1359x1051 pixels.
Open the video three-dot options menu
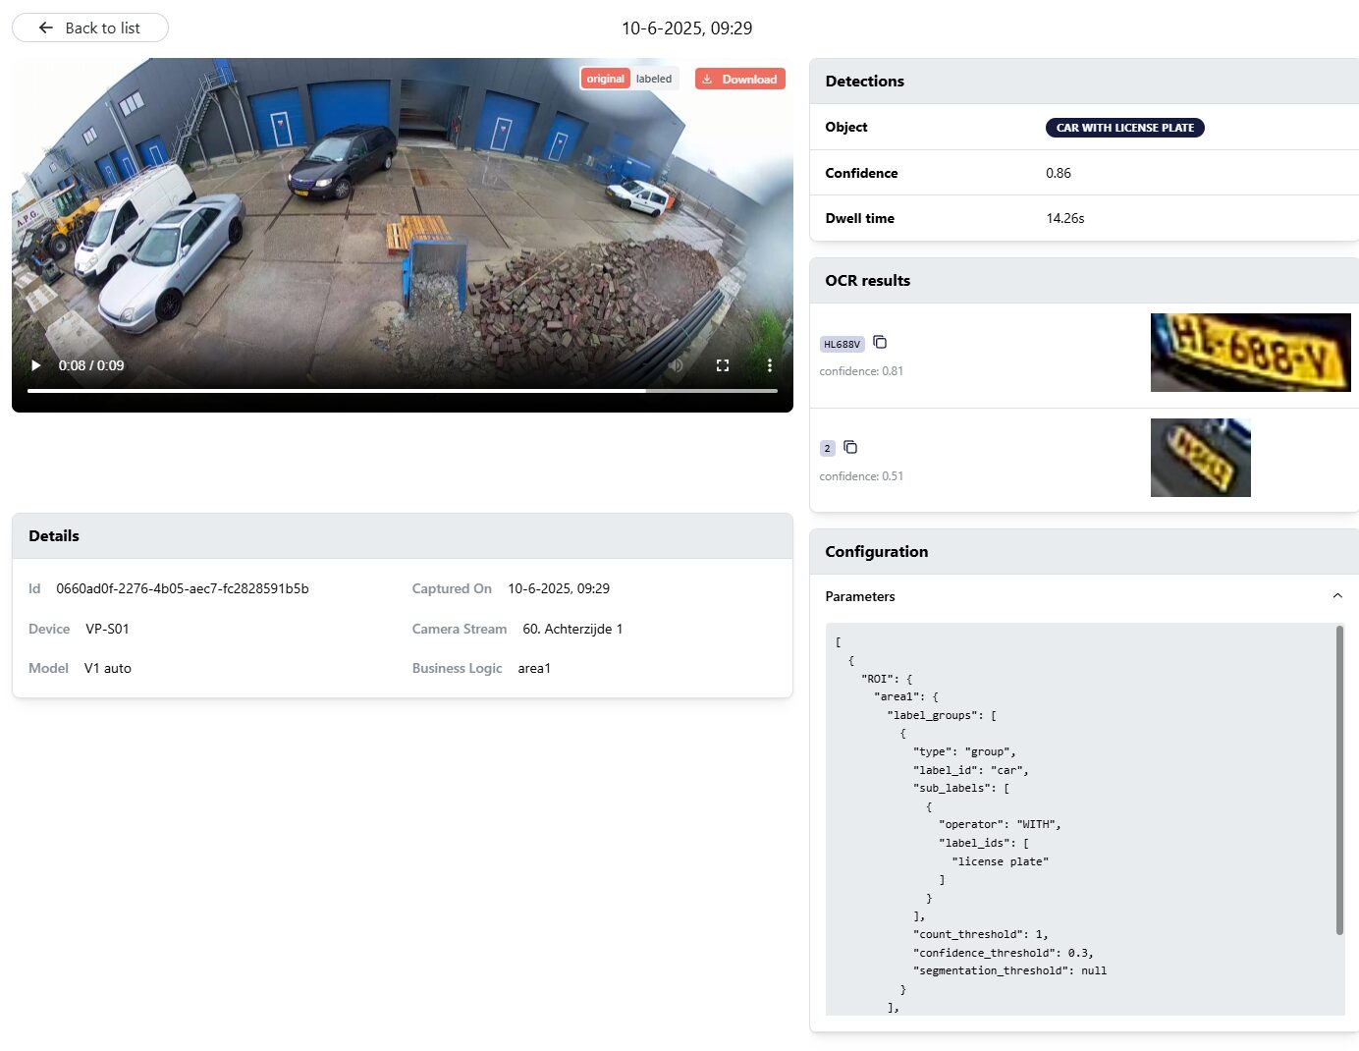[769, 365]
